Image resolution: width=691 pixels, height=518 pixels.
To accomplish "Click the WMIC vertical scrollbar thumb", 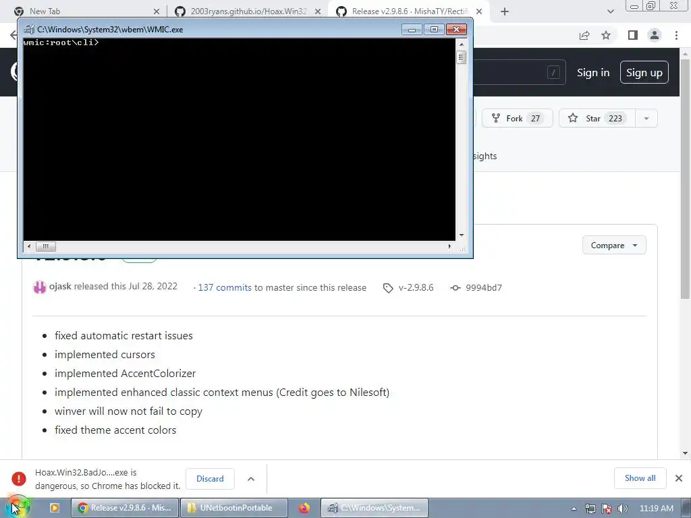I will (x=462, y=57).
